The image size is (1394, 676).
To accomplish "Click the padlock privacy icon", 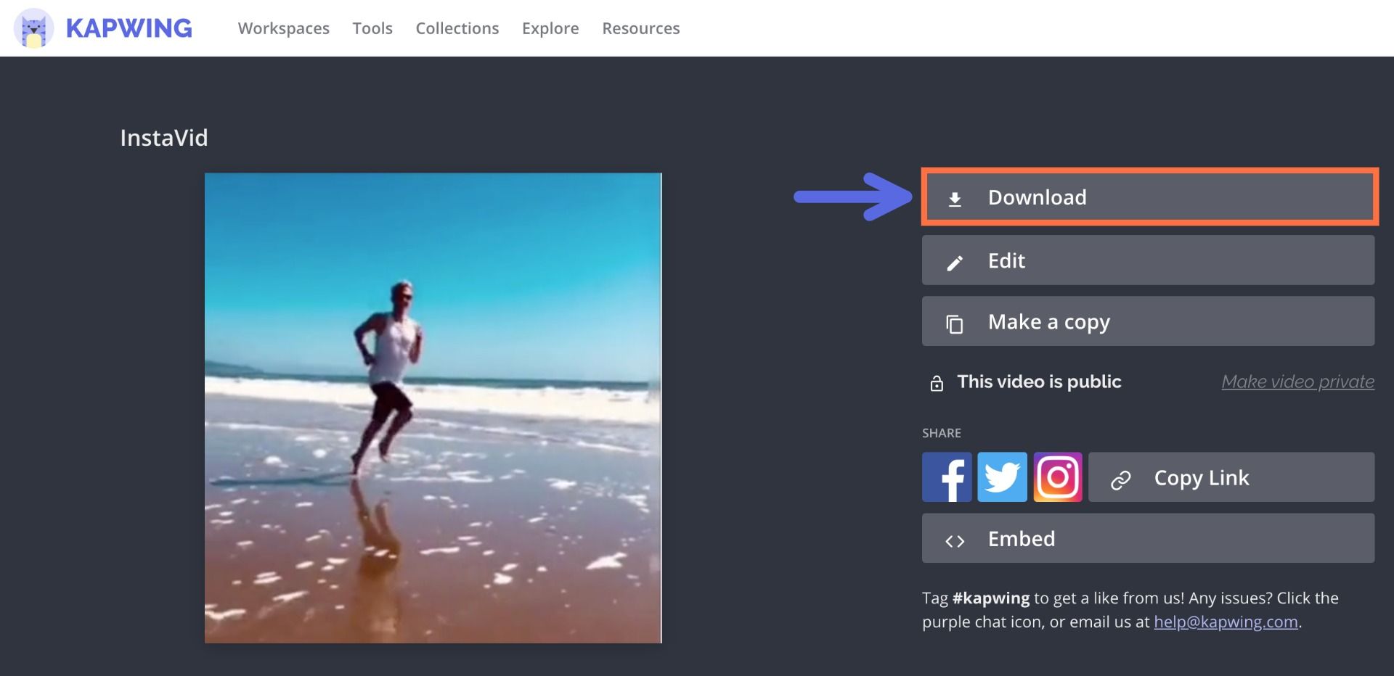I will [937, 383].
